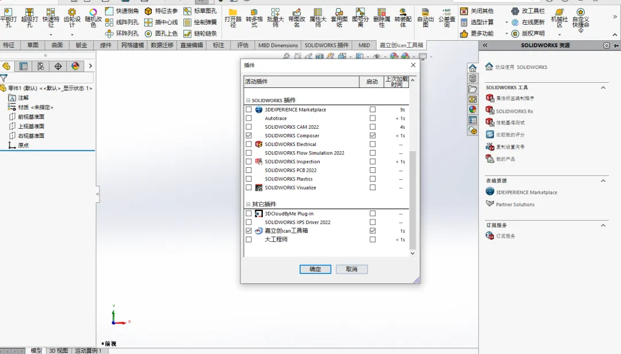Open the SOLIDWORKS 插件 ribbon tab
Viewport: 621px width, 354px height.
click(327, 45)
